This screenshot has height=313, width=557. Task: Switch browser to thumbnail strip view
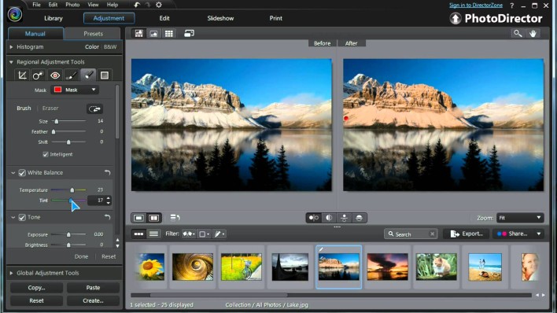coord(138,234)
